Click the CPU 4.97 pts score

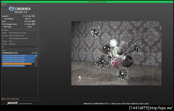pos(28,21)
